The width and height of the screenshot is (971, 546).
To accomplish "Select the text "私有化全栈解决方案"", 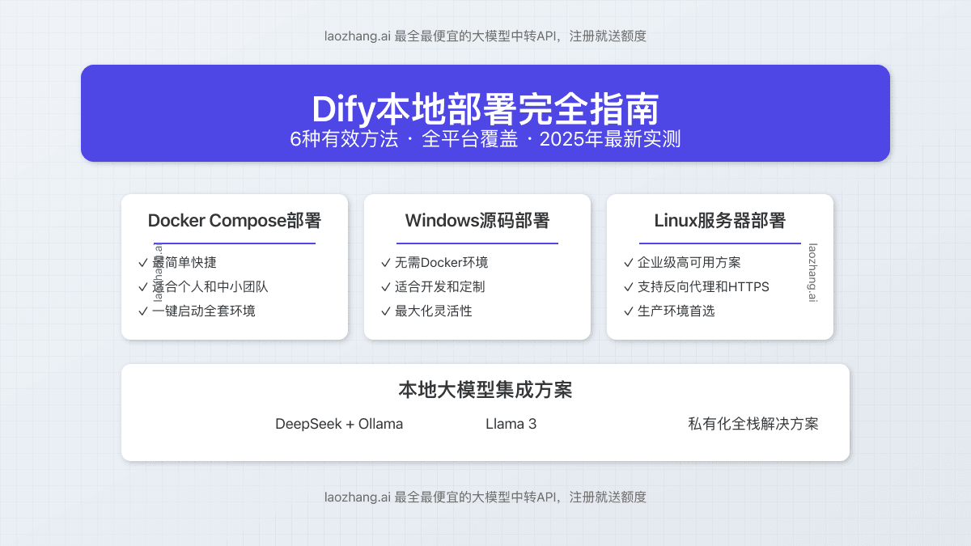I will [753, 424].
